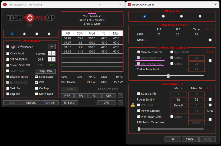221x146 pixels.
Task: Click the SST text beside Speed Shift EPP
Action: coord(51,65)
